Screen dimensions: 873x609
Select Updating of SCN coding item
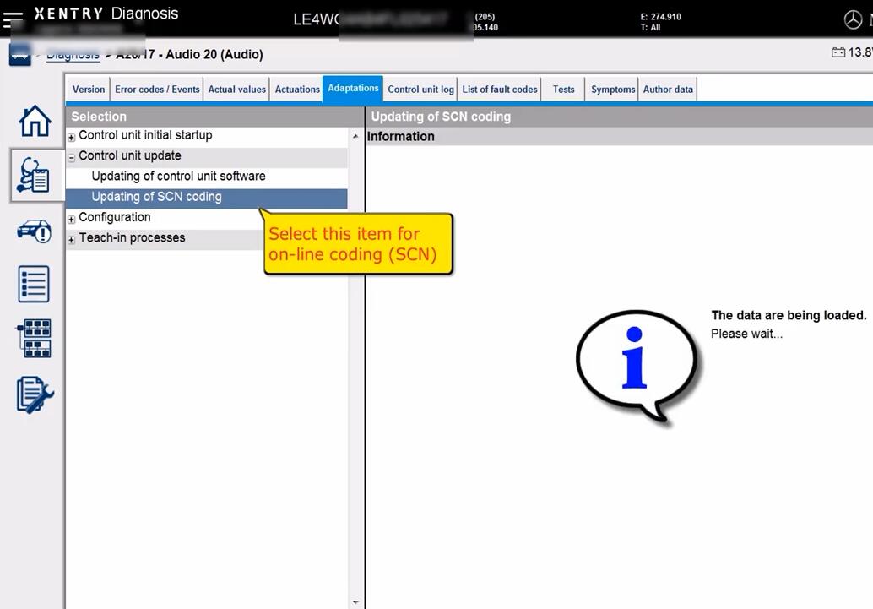156,197
